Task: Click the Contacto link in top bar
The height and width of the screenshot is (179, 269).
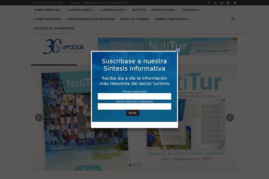Action: [x=74, y=3]
